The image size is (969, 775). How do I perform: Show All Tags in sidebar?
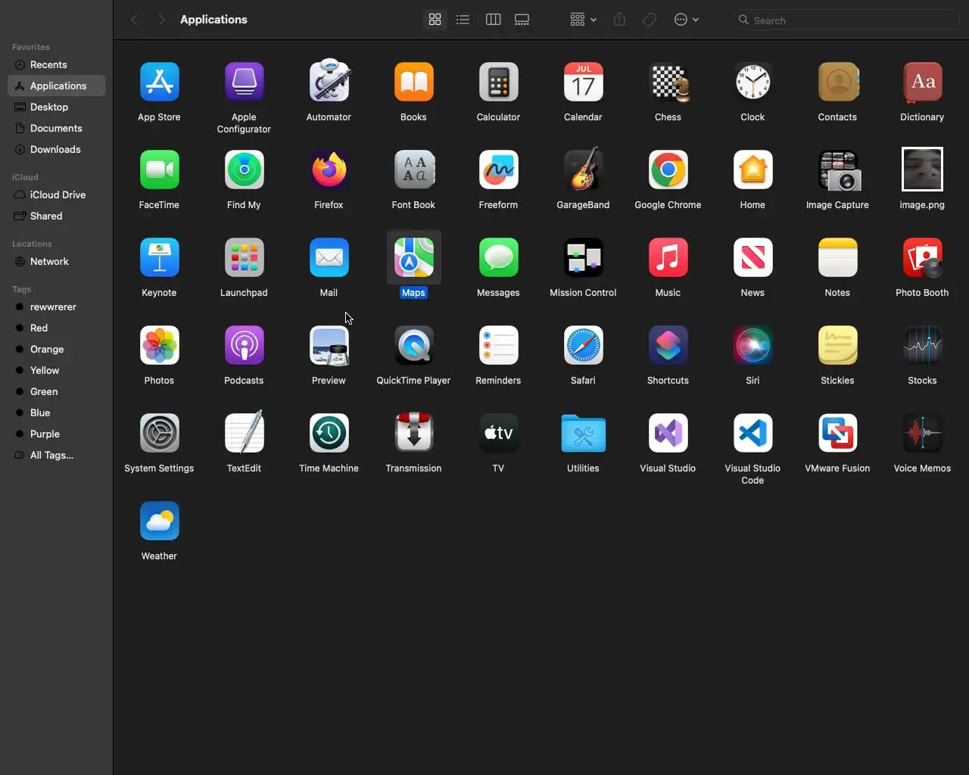click(x=56, y=456)
